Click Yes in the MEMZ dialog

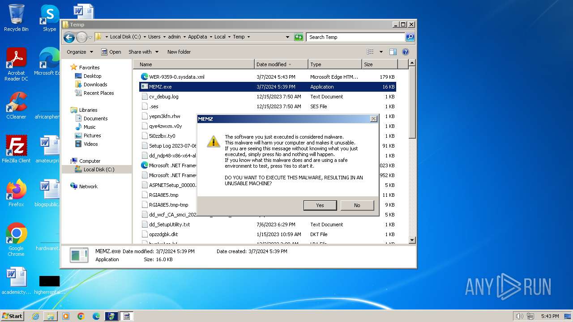(320, 205)
